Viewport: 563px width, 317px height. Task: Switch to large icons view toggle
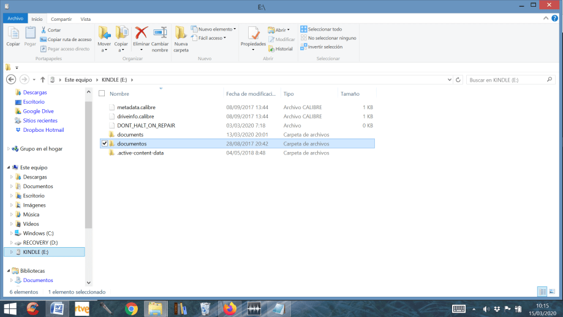tap(553, 291)
